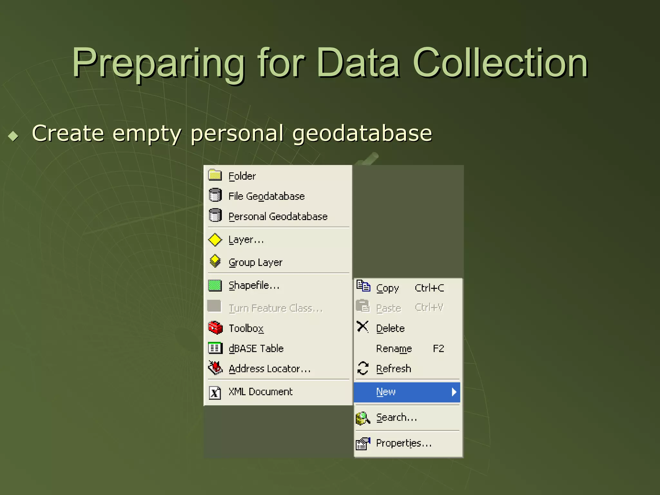The image size is (660, 495).
Task: Select File Geodatabase menu entry
Action: (x=278, y=196)
